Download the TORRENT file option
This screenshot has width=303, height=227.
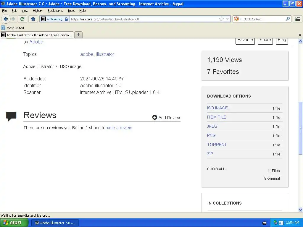pyautogui.click(x=217, y=145)
